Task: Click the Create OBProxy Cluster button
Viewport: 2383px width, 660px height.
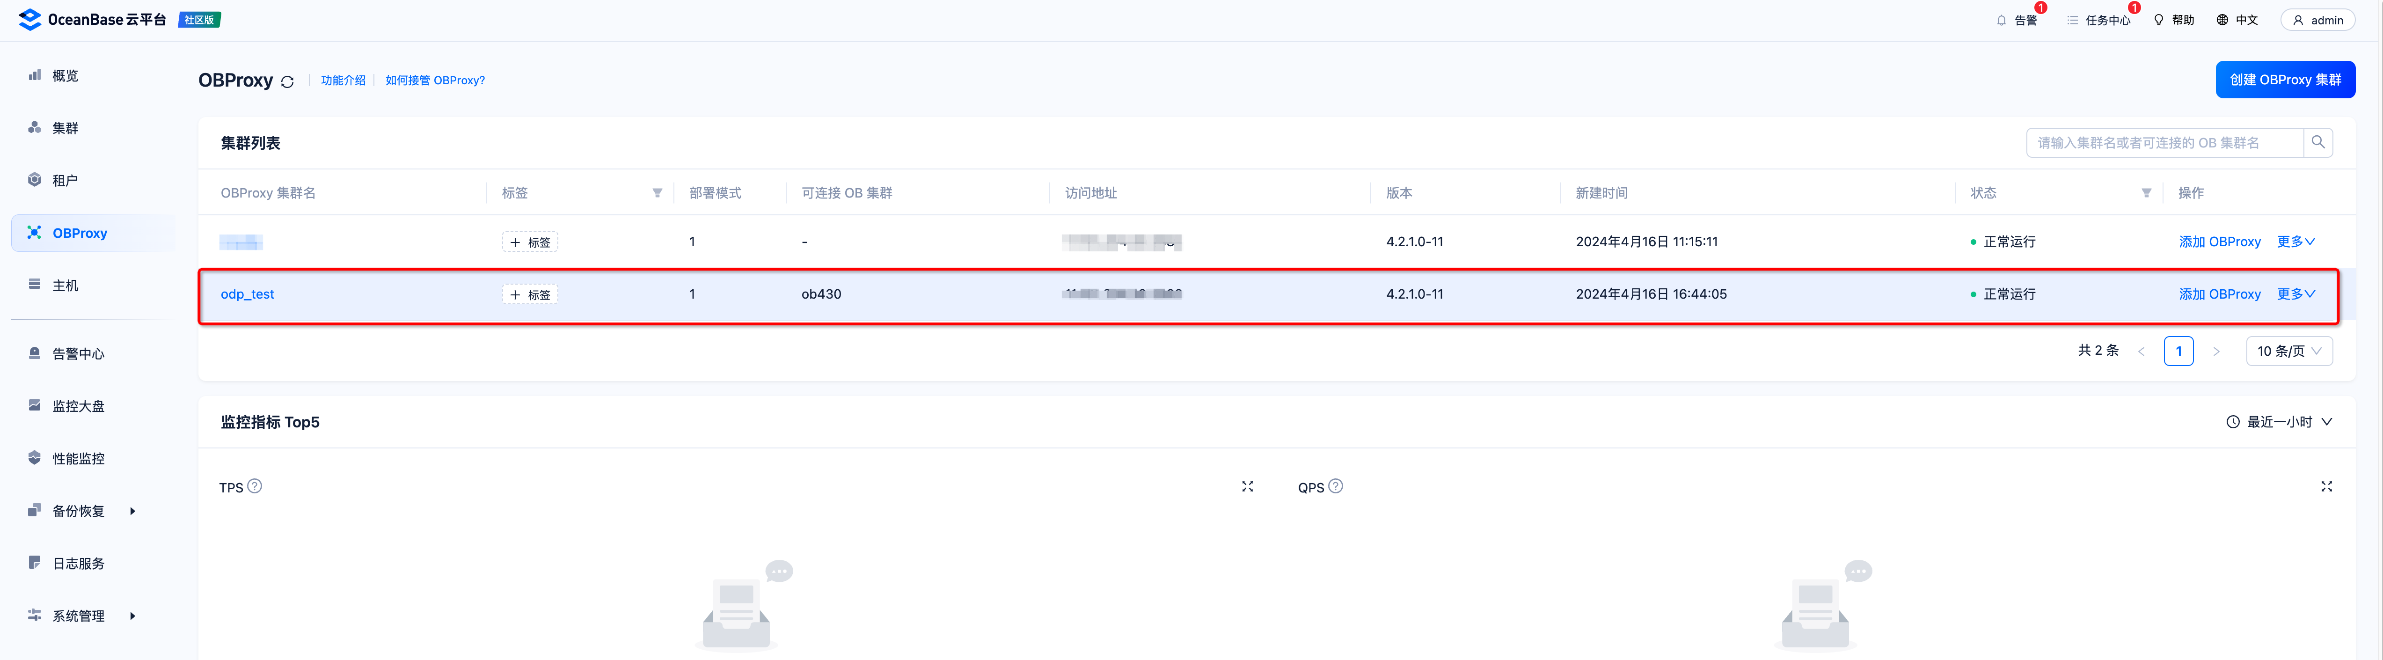Action: [2285, 80]
